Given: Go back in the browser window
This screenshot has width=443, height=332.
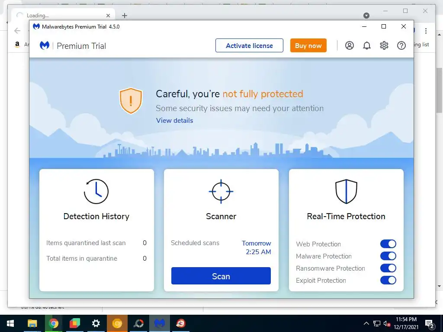Looking at the screenshot, I should pos(17,31).
